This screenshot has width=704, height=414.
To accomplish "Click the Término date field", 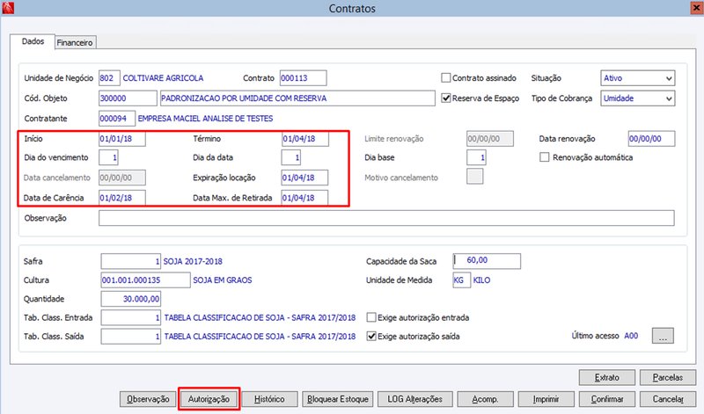I will (304, 139).
